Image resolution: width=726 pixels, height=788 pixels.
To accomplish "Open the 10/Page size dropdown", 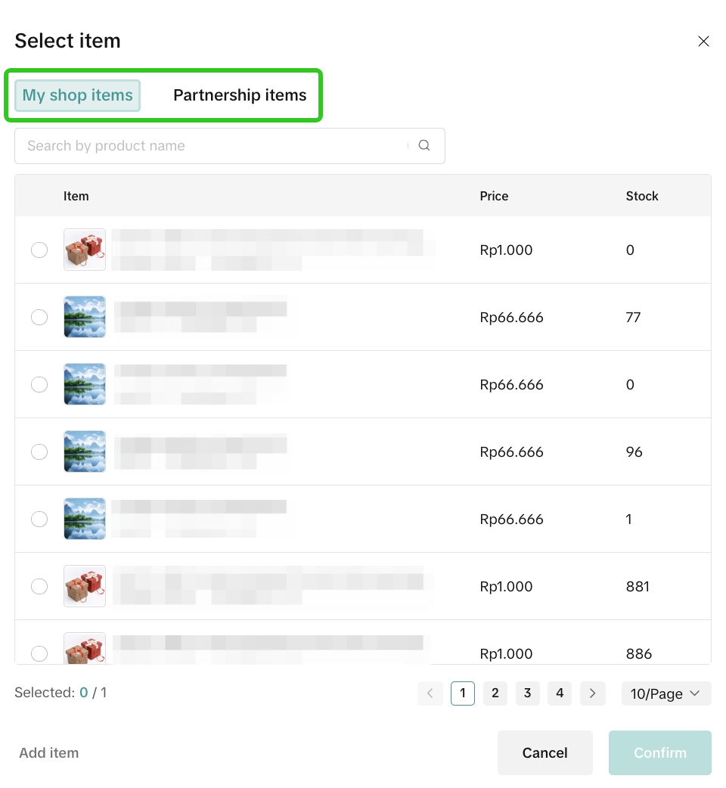I will 665,693.
